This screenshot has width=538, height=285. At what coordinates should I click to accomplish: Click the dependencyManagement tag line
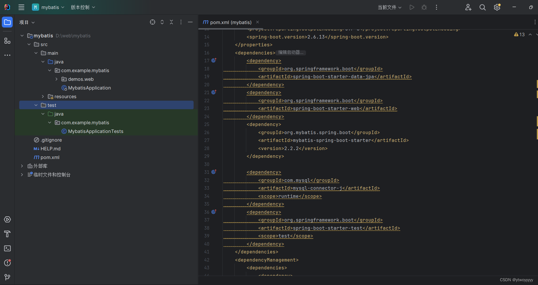(x=267, y=260)
